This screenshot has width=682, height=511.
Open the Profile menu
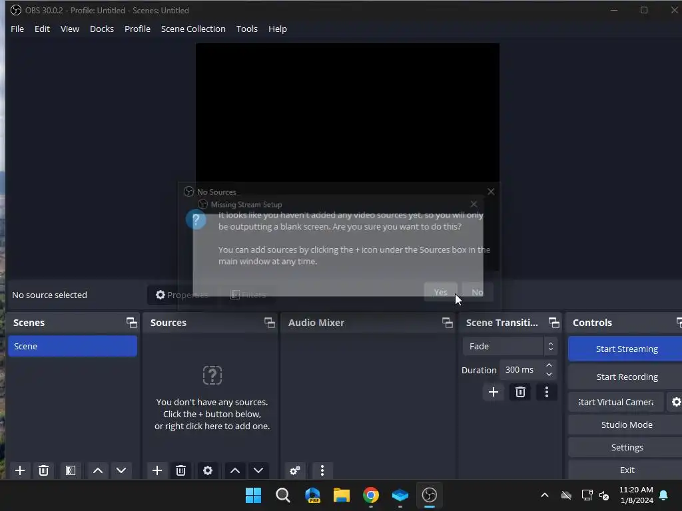pyautogui.click(x=137, y=29)
